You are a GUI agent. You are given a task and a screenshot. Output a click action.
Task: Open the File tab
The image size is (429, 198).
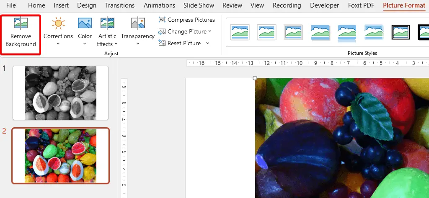pos(11,5)
